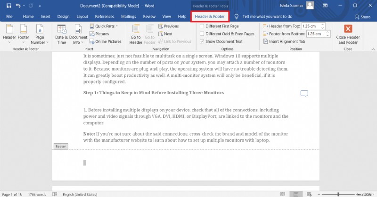Uncheck Show Document Text checkbox

click(202, 41)
